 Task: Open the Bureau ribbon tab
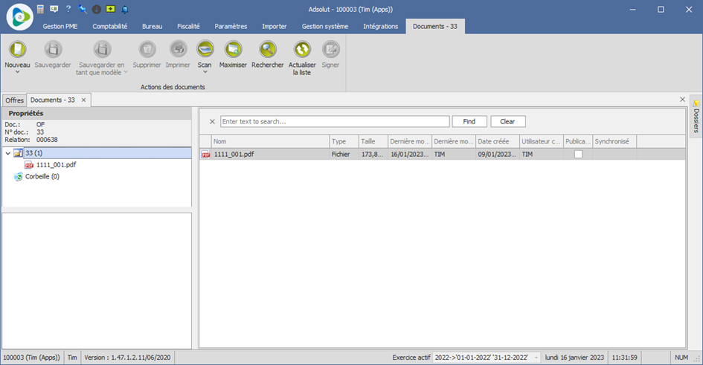[x=152, y=27]
